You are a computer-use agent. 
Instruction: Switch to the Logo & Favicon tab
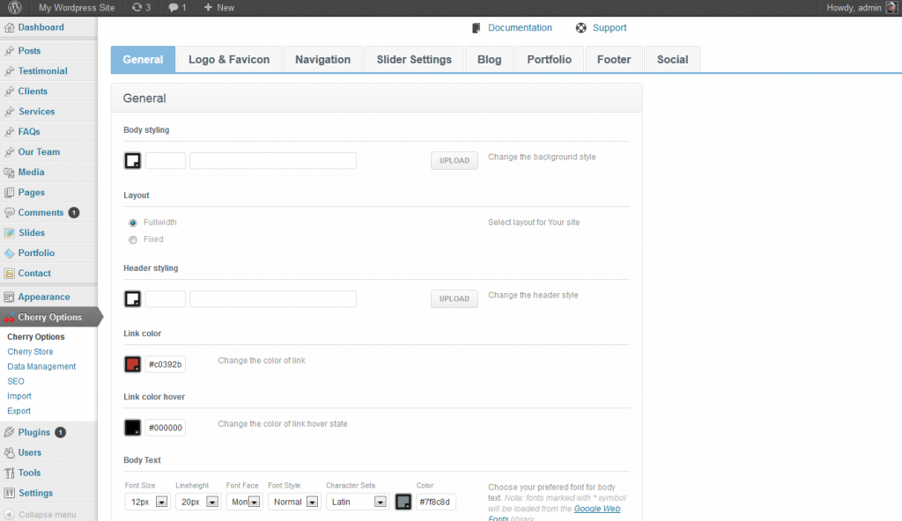[x=229, y=59]
